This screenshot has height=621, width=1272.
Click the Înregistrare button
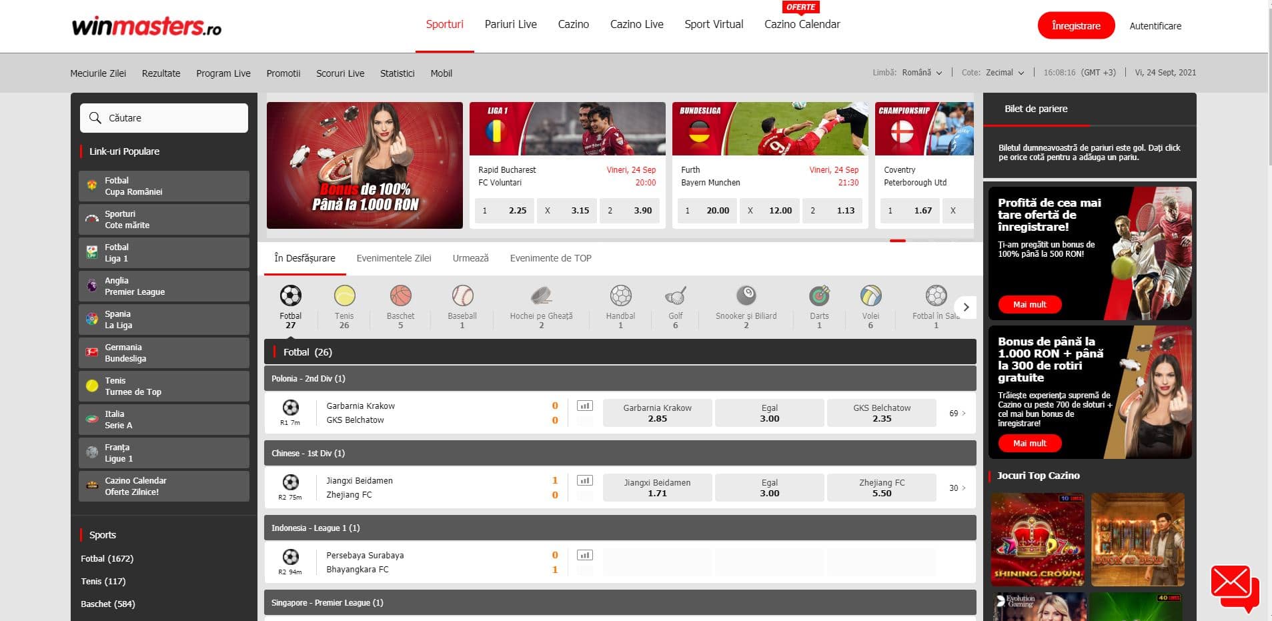coord(1075,26)
